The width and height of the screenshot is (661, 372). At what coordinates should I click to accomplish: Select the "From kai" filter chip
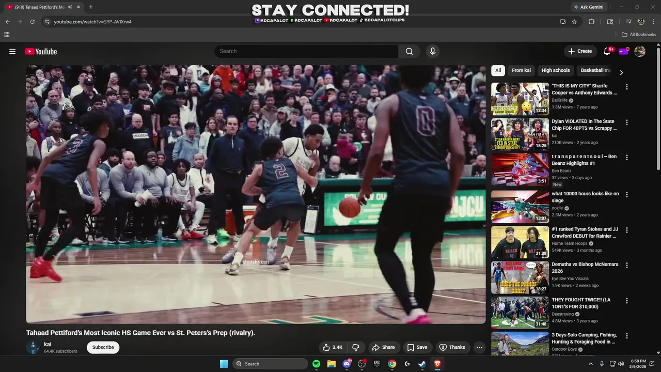[x=521, y=70]
